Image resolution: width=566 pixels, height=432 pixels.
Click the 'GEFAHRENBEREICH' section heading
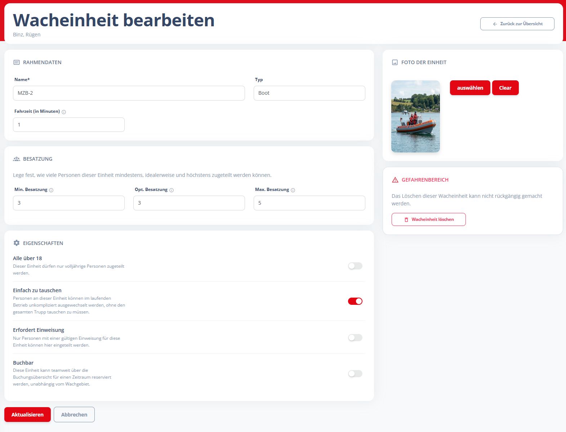[x=425, y=180]
